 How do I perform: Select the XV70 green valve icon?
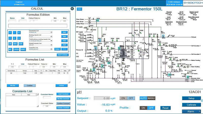pyautogui.click(x=150, y=36)
